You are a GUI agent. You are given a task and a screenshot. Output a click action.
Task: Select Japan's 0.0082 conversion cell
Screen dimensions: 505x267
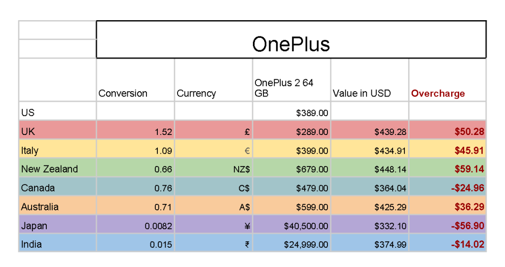point(135,224)
